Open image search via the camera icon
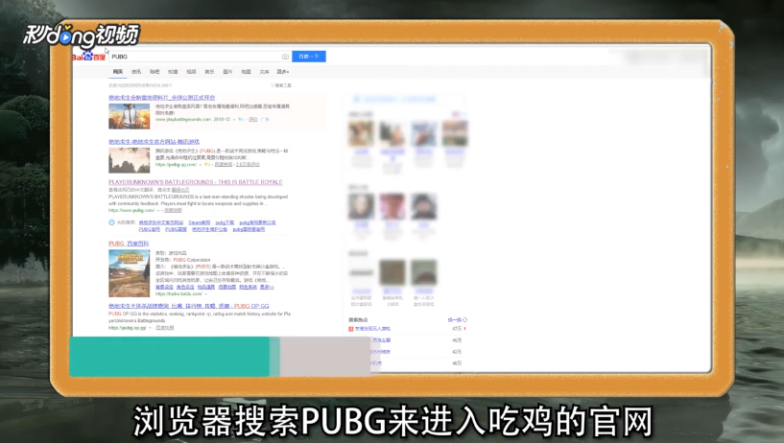The image size is (784, 443). tap(285, 57)
